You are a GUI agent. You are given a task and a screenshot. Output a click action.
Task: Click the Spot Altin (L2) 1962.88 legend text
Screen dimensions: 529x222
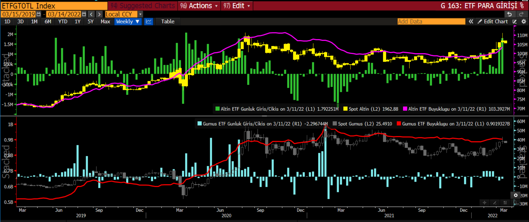pyautogui.click(x=373, y=109)
